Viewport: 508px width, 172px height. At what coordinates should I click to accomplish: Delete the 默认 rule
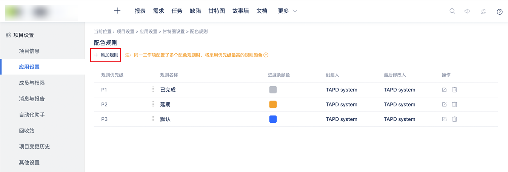tap(455, 119)
